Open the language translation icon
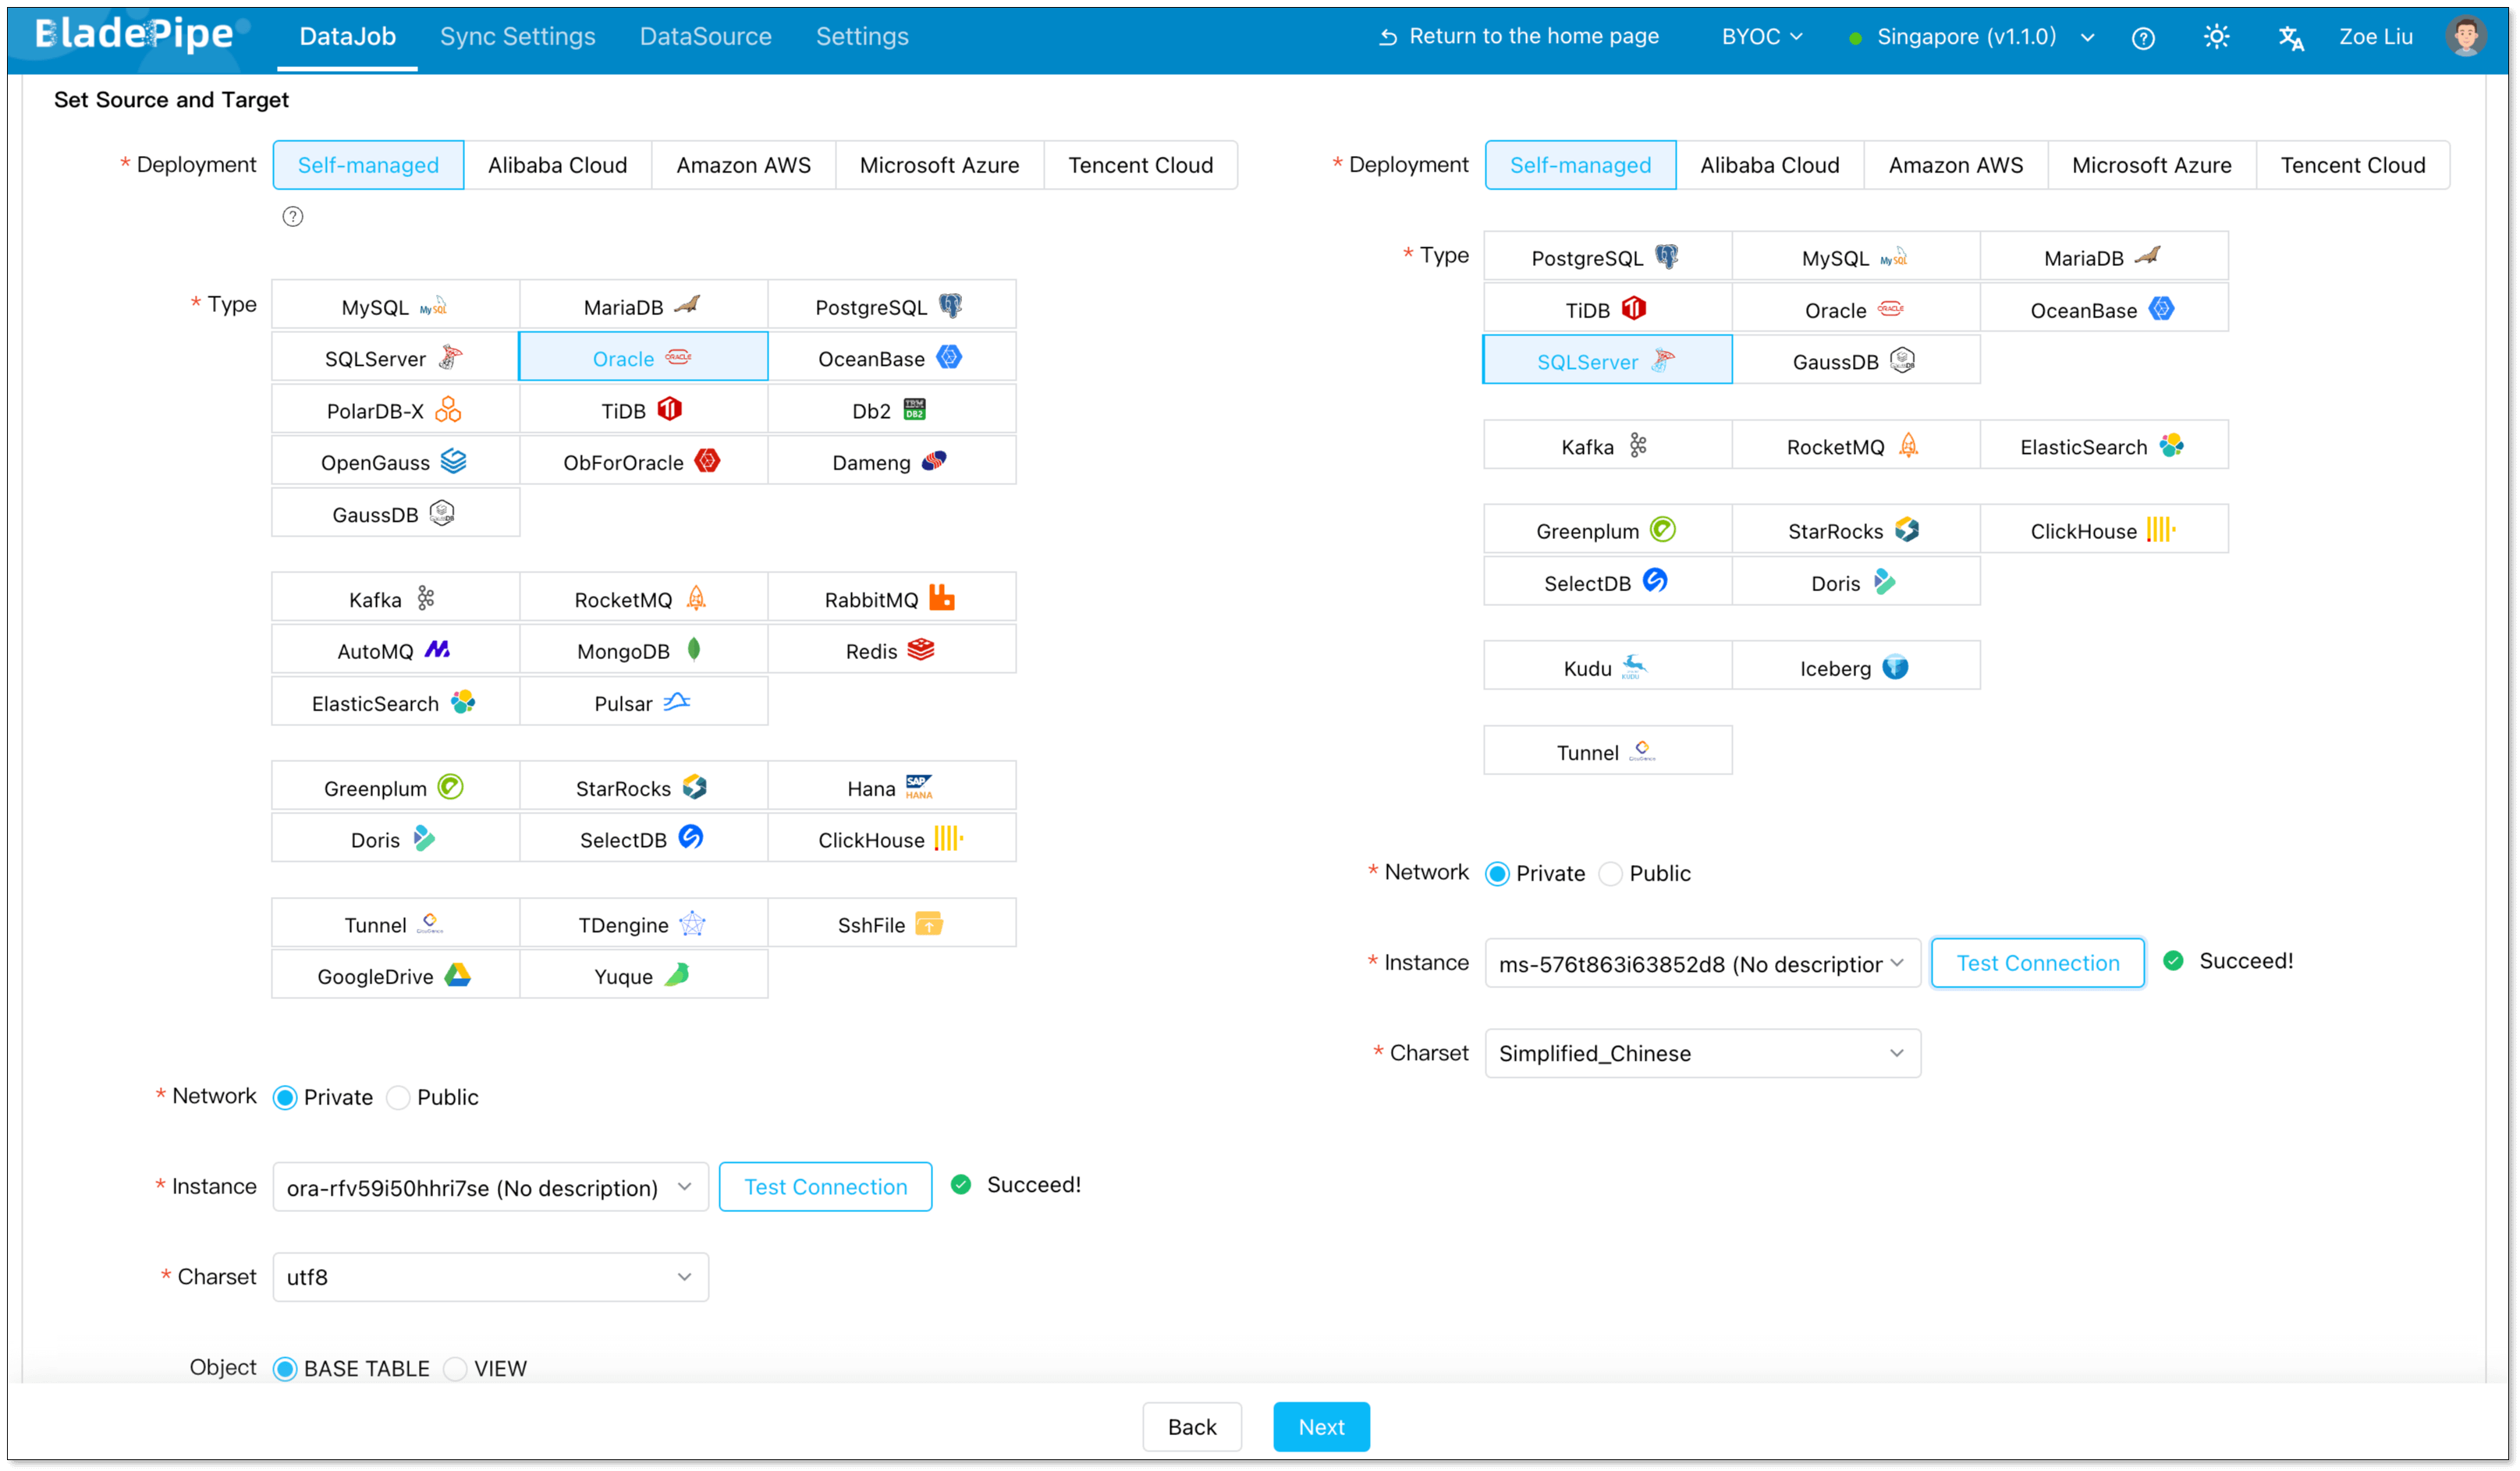Image resolution: width=2520 pixels, height=1471 pixels. coord(2290,38)
